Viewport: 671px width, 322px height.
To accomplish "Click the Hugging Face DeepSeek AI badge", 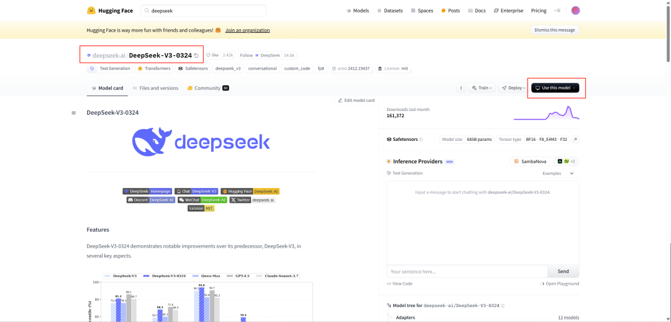I will [x=250, y=191].
